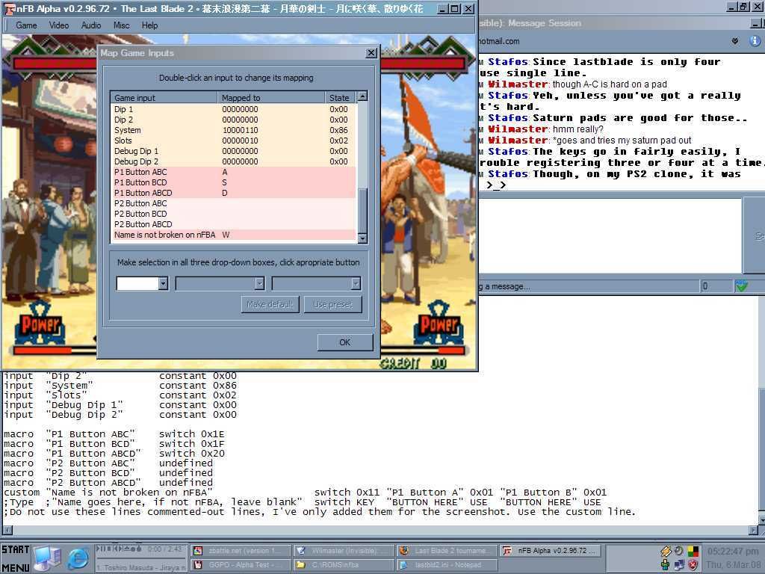Image resolution: width=765 pixels, height=574 pixels.
Task: Open the Audio menu
Action: [90, 25]
